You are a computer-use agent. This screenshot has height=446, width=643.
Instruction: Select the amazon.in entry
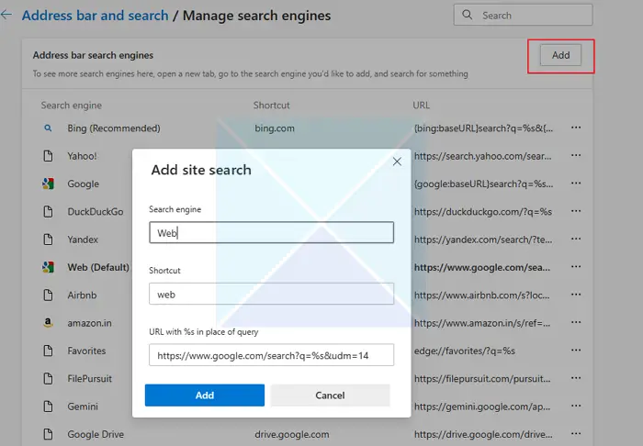pos(89,323)
